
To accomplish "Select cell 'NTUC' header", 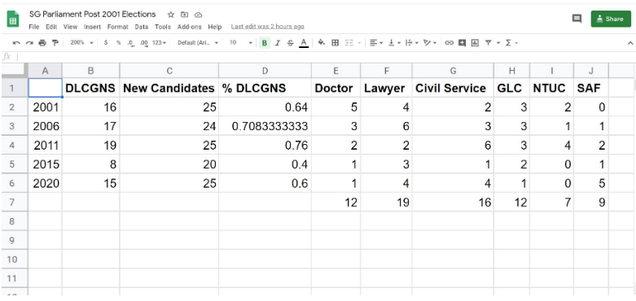I will pyautogui.click(x=551, y=88).
